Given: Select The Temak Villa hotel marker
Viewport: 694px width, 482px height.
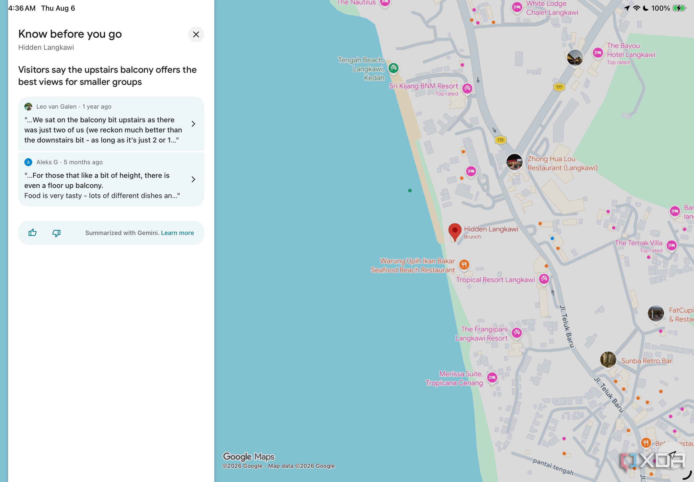Looking at the screenshot, I should [671, 245].
